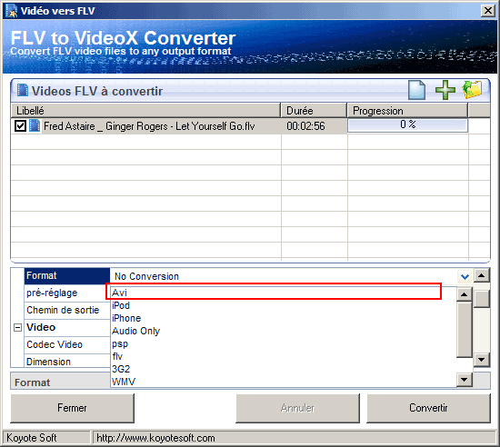Click the Durée column header
500x447 pixels.
(x=314, y=111)
